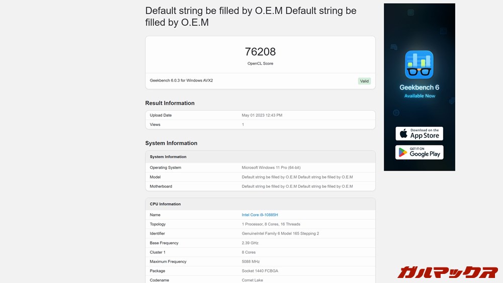Click the Geekbench 6.0.3 for Windows AVX2 label

click(x=181, y=81)
